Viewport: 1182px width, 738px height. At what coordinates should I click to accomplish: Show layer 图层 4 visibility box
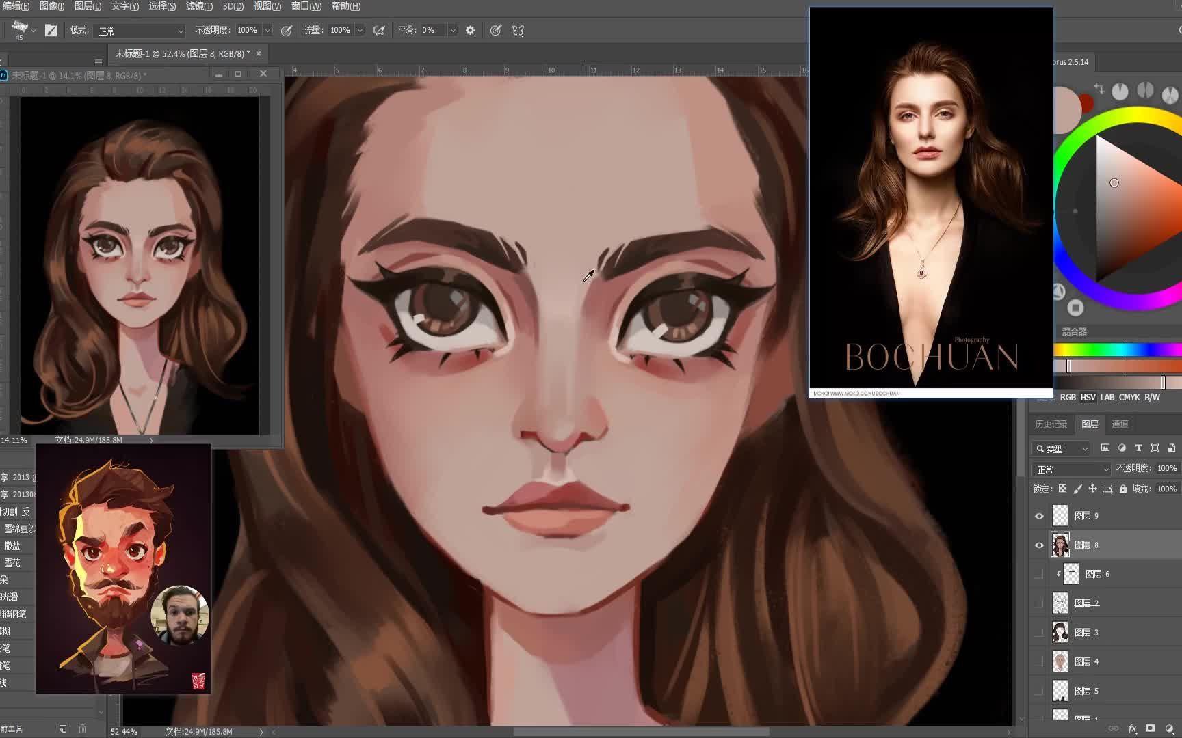tap(1039, 661)
